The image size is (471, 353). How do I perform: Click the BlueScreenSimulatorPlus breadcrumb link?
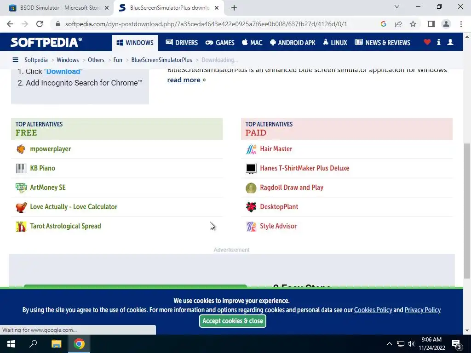coord(161,60)
